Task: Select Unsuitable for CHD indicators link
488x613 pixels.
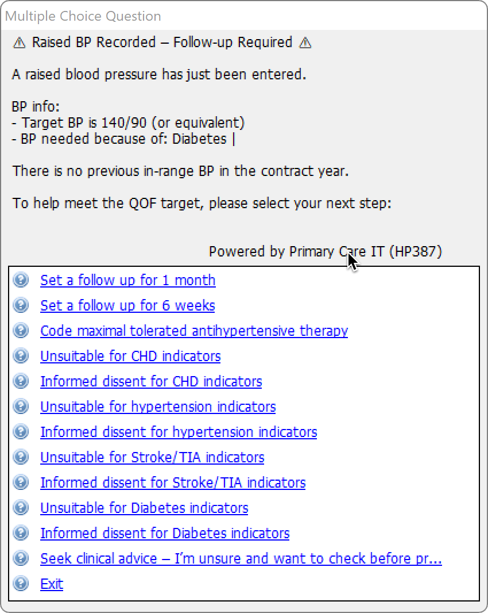Action: point(130,356)
